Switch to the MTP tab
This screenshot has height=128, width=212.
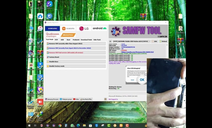point(56,40)
